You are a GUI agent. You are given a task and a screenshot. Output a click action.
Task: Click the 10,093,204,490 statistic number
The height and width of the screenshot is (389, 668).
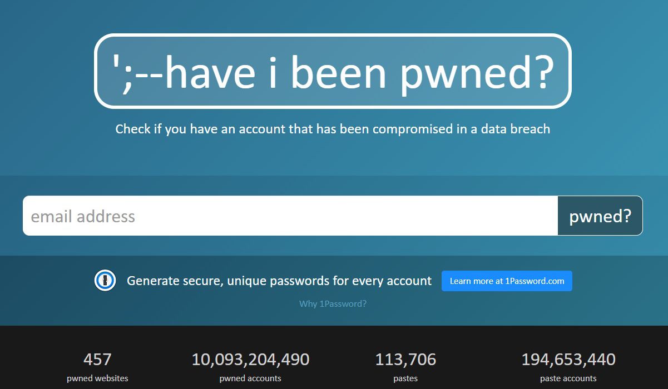250,360
